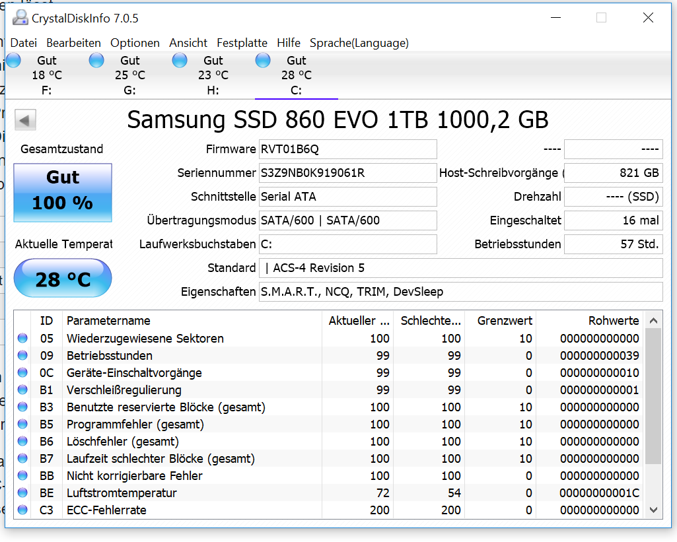Image resolution: width=677 pixels, height=542 pixels.
Task: Open the Optionen menu
Action: (x=135, y=43)
